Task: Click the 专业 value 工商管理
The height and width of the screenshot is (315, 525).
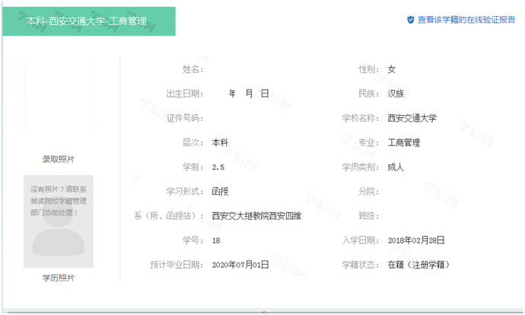Action: (x=404, y=142)
